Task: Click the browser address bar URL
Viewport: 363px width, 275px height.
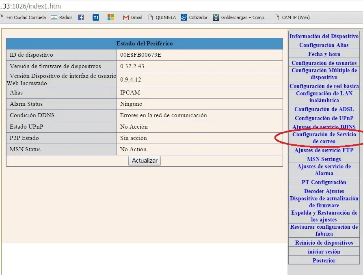Action: [x=30, y=6]
